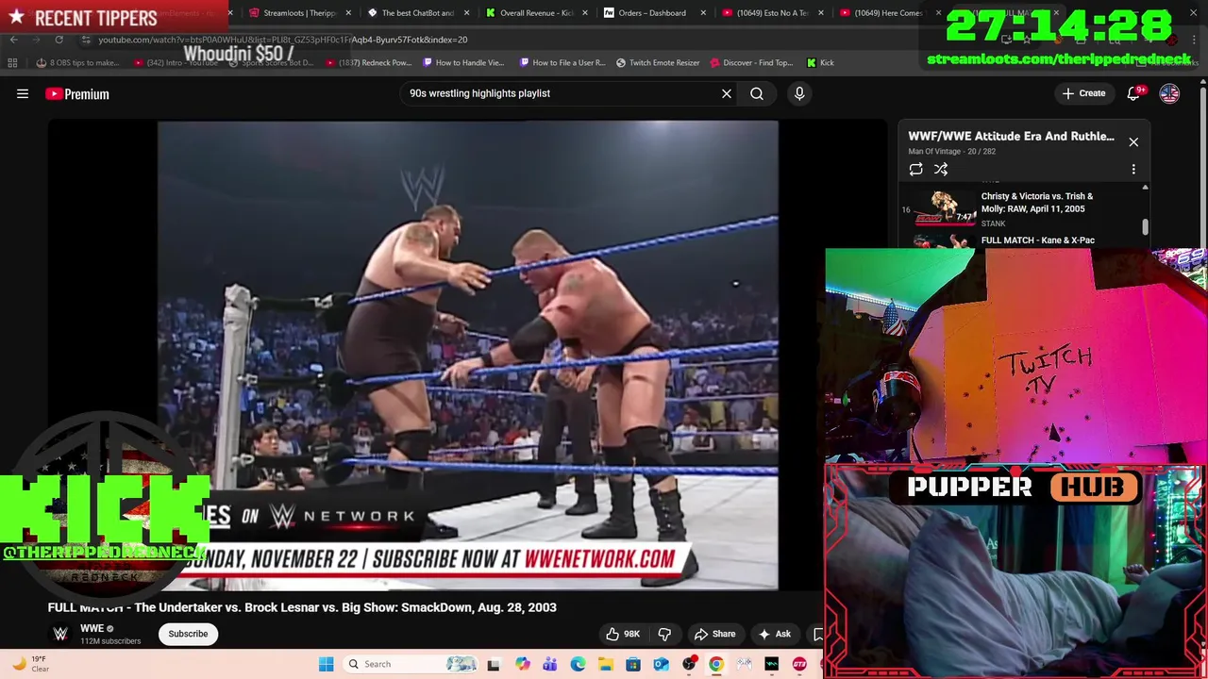Switch to Chrome taskbar icon
The image size is (1208, 679).
click(716, 664)
